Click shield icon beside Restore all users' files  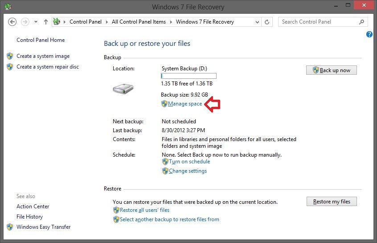coord(116,210)
